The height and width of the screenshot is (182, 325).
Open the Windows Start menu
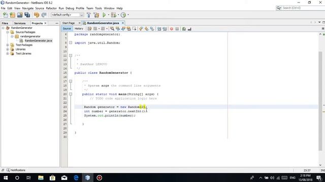[6, 177]
